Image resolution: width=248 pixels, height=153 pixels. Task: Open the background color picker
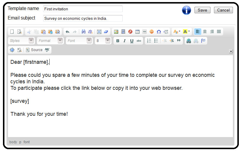point(186,32)
